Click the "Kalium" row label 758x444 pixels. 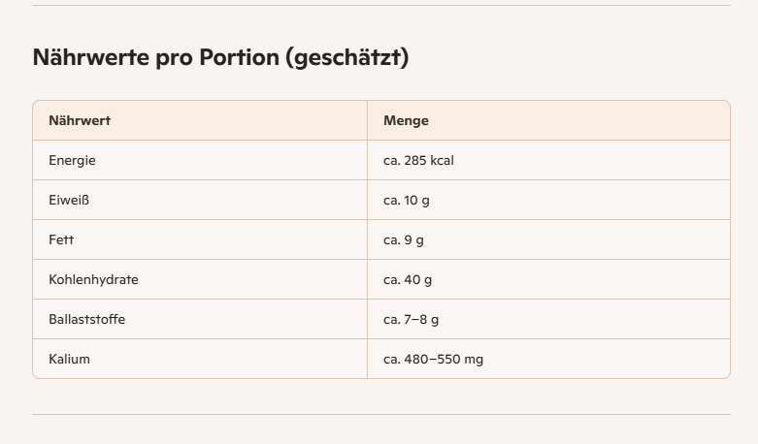tap(69, 360)
